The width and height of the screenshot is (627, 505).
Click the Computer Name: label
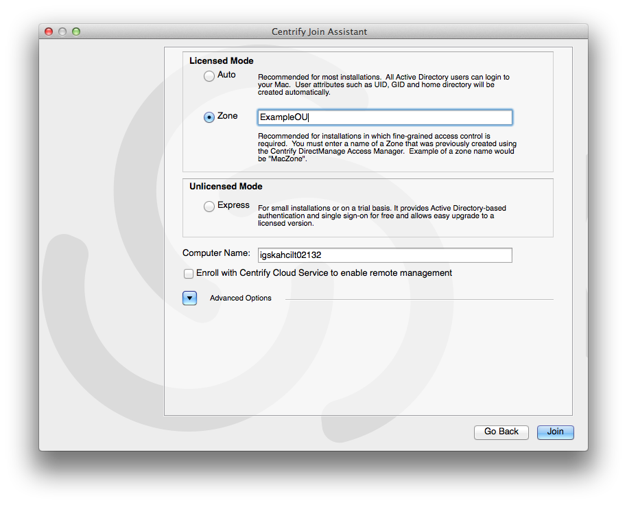pos(216,253)
